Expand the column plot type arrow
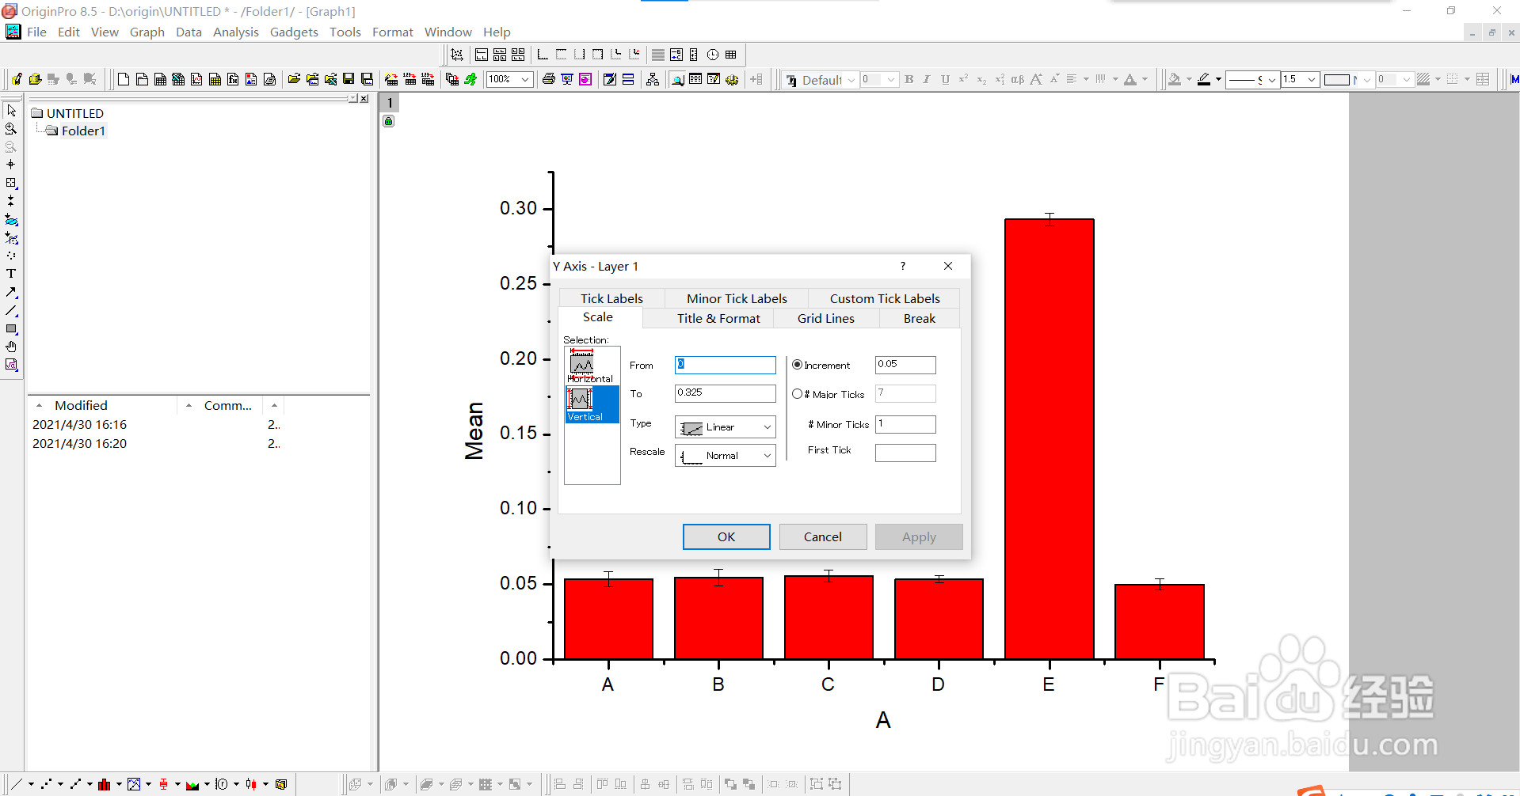This screenshot has width=1520, height=796. pyautogui.click(x=119, y=784)
